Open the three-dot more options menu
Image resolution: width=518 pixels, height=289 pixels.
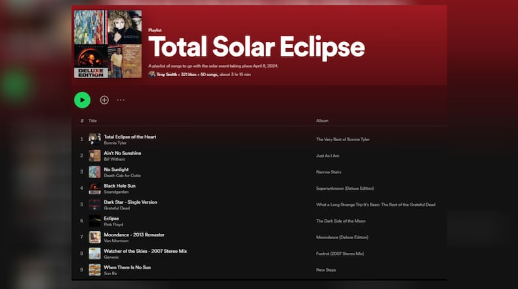click(121, 100)
